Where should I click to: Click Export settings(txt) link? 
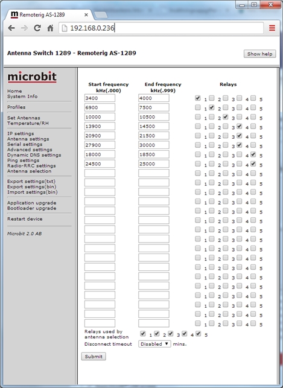(x=31, y=182)
